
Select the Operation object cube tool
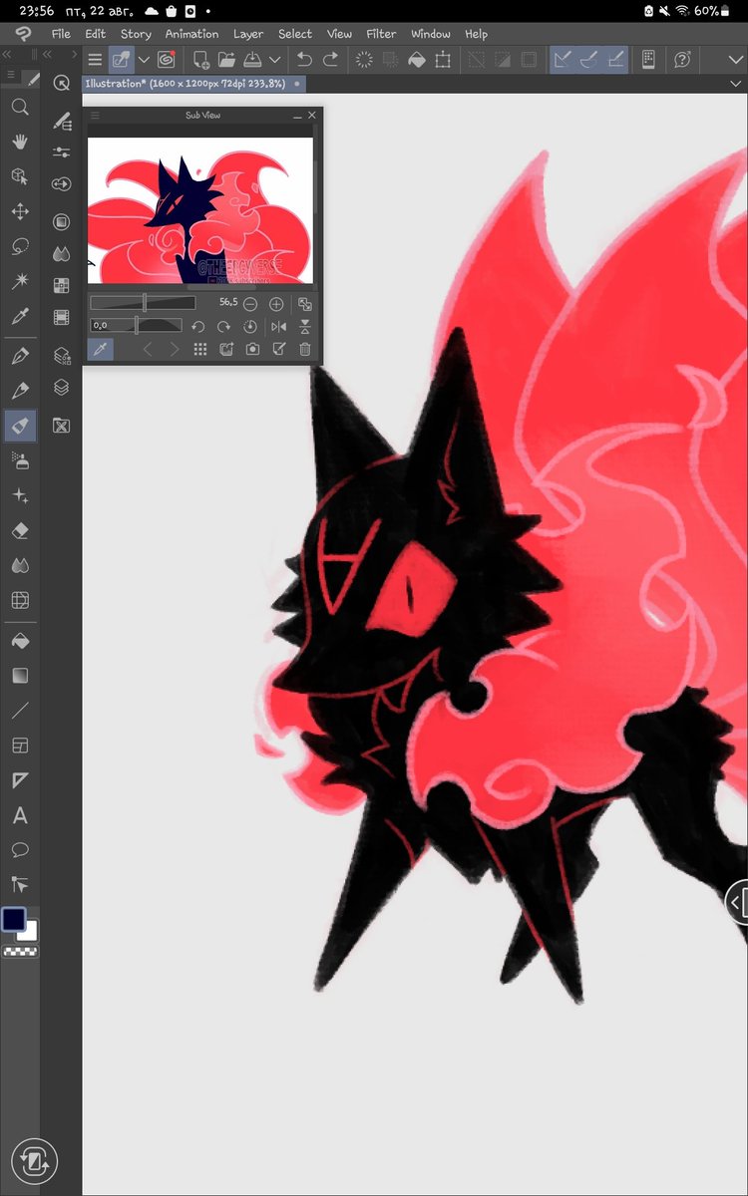tap(19, 176)
